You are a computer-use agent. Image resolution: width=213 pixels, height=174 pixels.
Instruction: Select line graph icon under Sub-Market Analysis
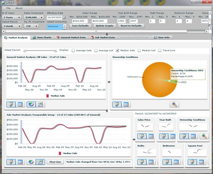(x=40, y=162)
